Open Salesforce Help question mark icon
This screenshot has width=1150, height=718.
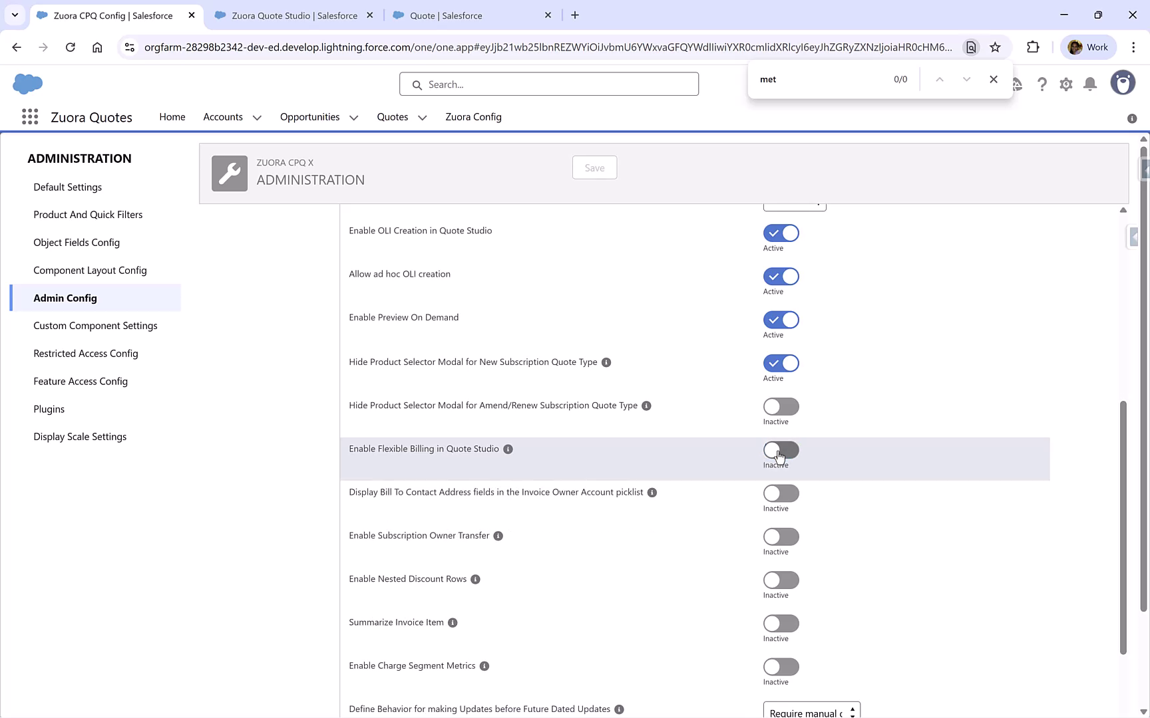(x=1042, y=84)
